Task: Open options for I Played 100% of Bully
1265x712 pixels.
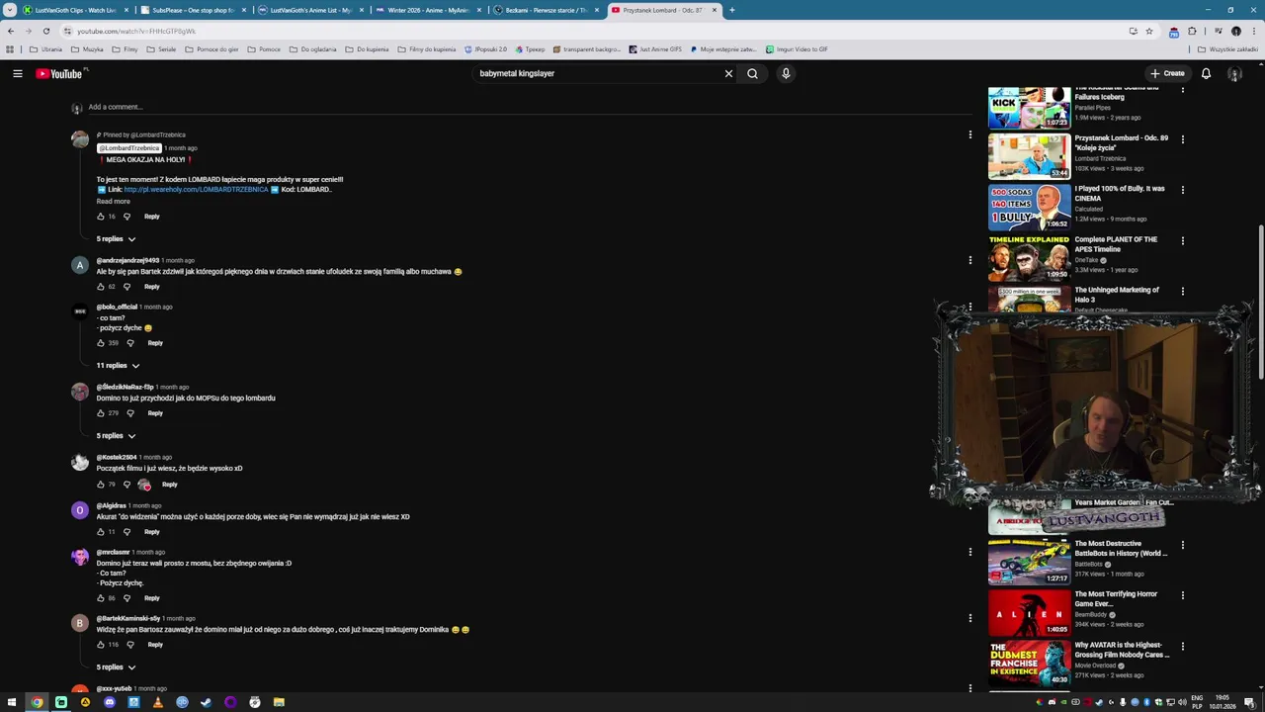Action: (1182, 190)
